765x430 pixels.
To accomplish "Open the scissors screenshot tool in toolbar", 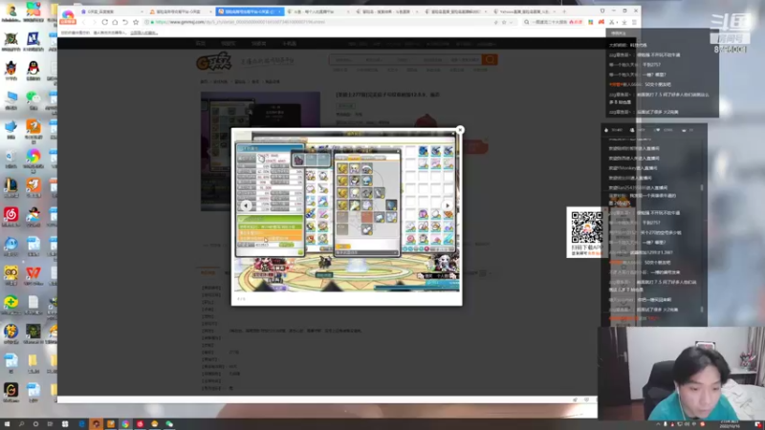I will pos(612,22).
